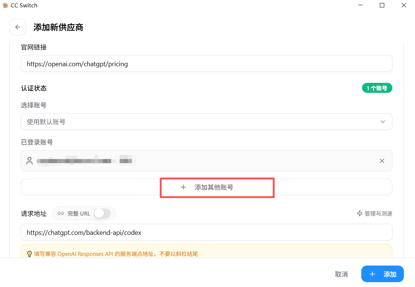Go back with the arrow button
415x287 pixels.
pyautogui.click(x=17, y=27)
